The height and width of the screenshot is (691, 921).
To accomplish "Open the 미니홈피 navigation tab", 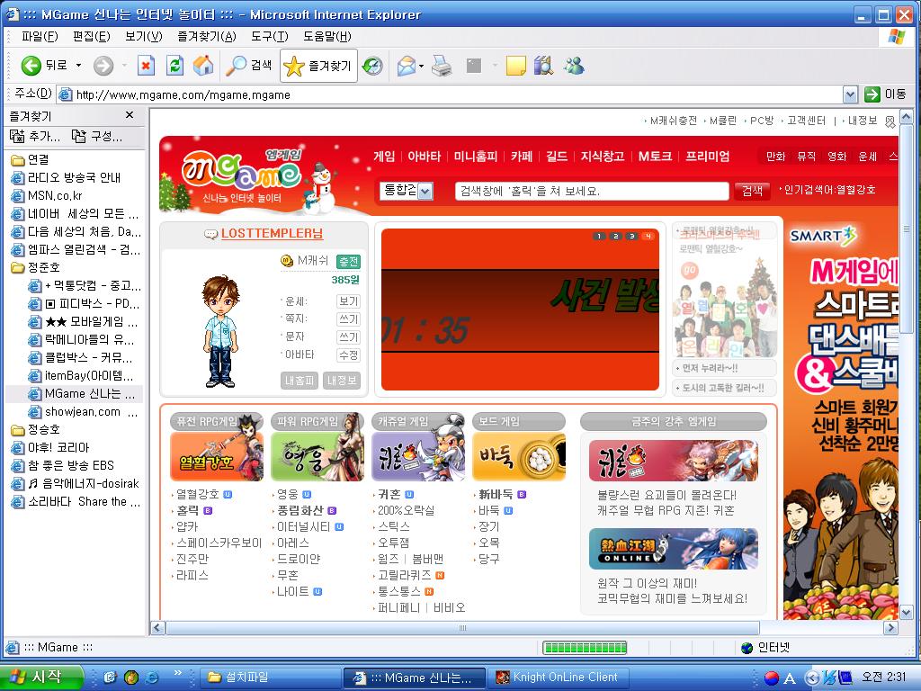I will pyautogui.click(x=476, y=157).
